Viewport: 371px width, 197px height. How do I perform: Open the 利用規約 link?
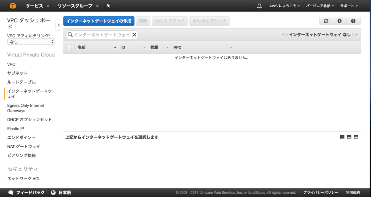click(353, 193)
